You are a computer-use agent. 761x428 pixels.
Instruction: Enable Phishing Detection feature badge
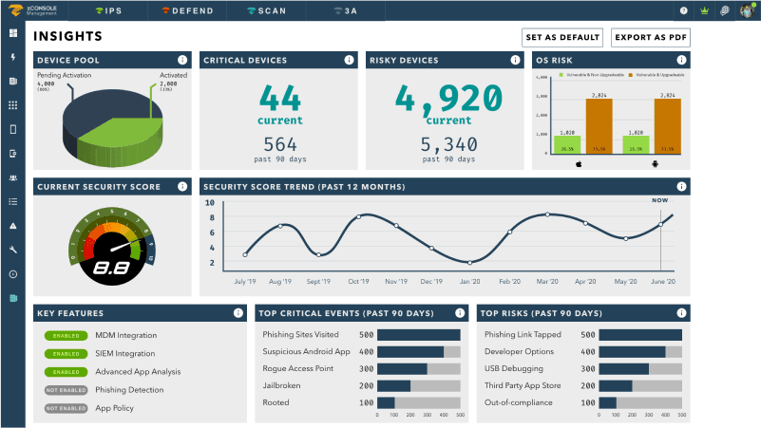pos(67,390)
